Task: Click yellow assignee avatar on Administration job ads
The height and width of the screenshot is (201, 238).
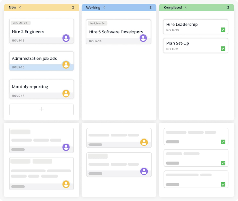Action: pyautogui.click(x=66, y=65)
